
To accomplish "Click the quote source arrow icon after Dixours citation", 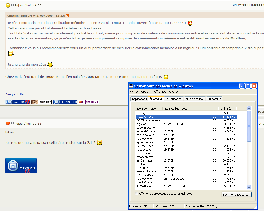I will [x=67, y=16].
